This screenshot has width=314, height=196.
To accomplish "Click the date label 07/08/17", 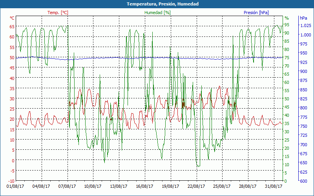I will [x=67, y=186].
